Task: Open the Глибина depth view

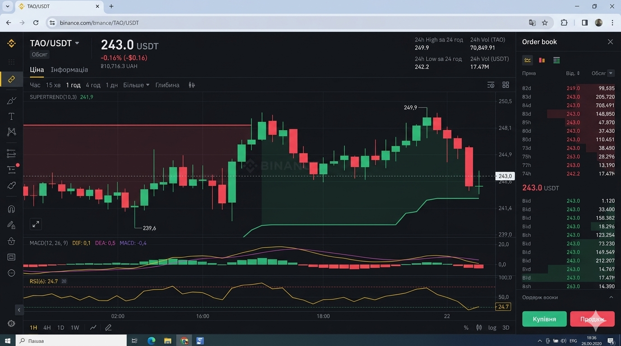Action: pos(167,85)
